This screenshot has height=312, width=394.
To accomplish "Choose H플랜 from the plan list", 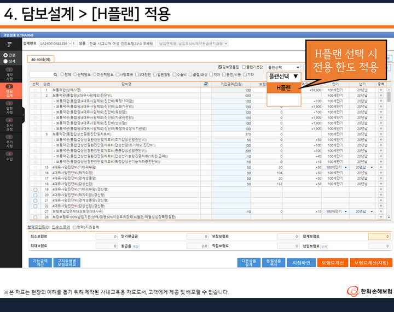I will [283, 87].
